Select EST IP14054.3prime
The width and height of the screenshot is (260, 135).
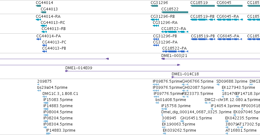tap(212, 109)
